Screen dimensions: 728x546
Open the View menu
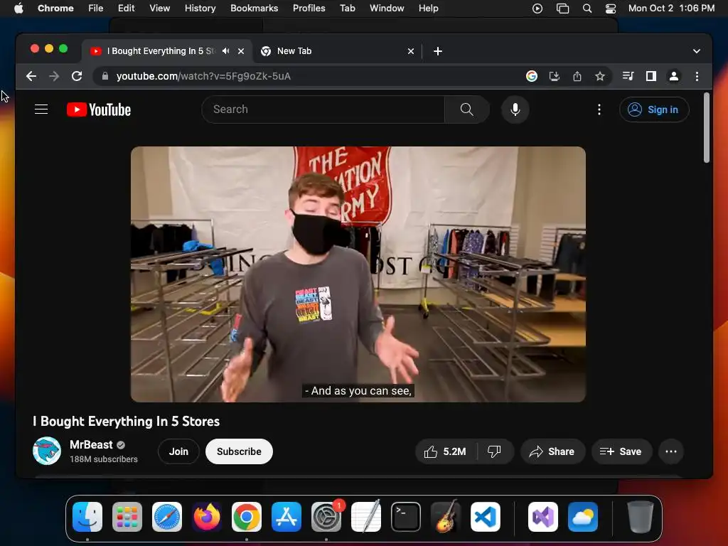point(160,8)
